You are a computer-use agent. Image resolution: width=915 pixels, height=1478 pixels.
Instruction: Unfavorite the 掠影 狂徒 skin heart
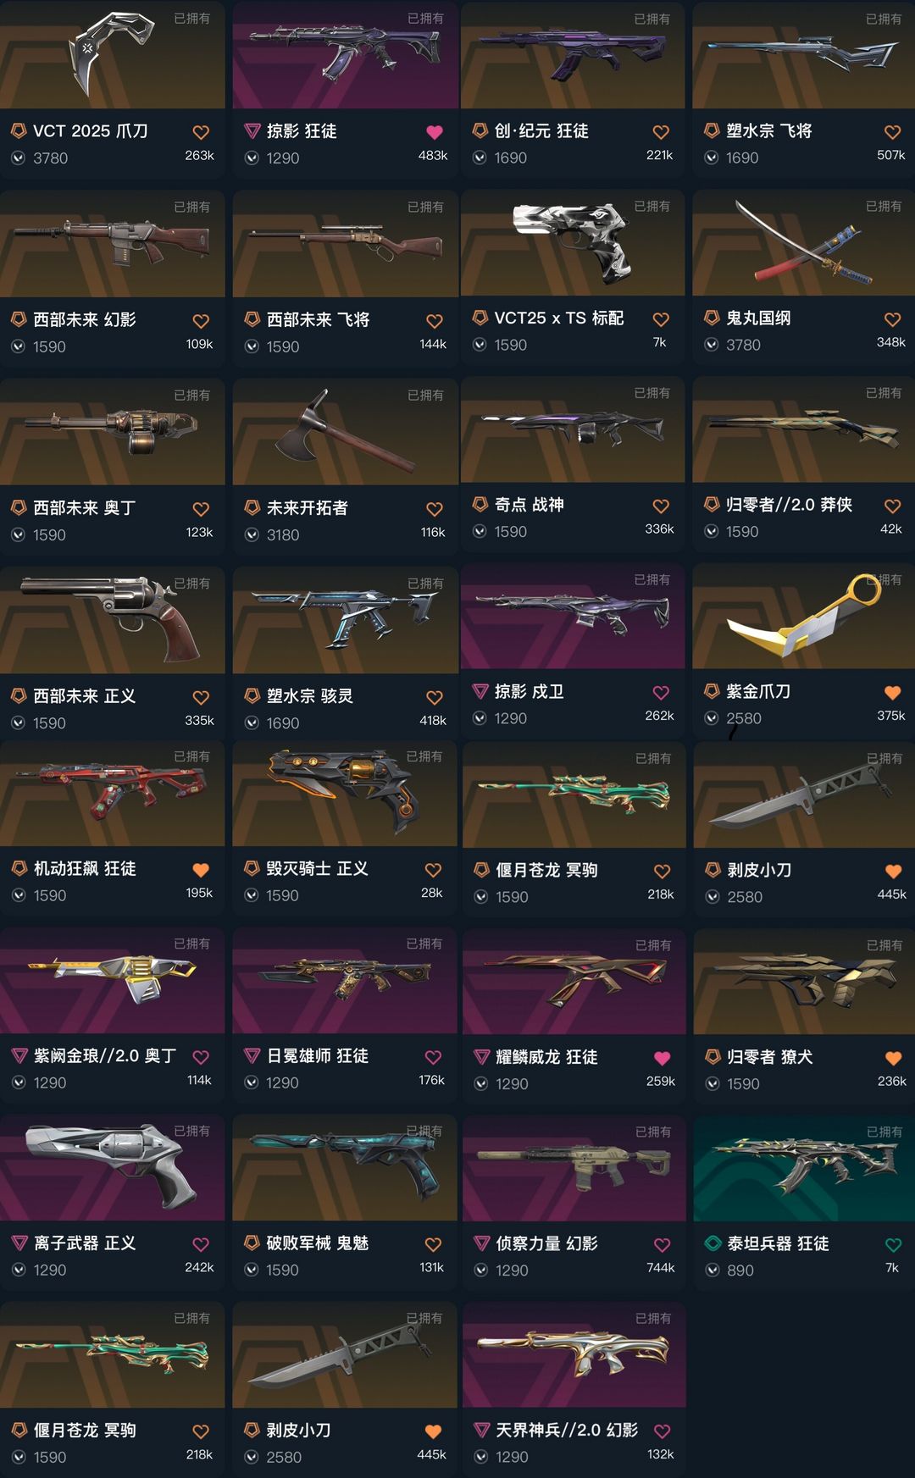point(435,132)
